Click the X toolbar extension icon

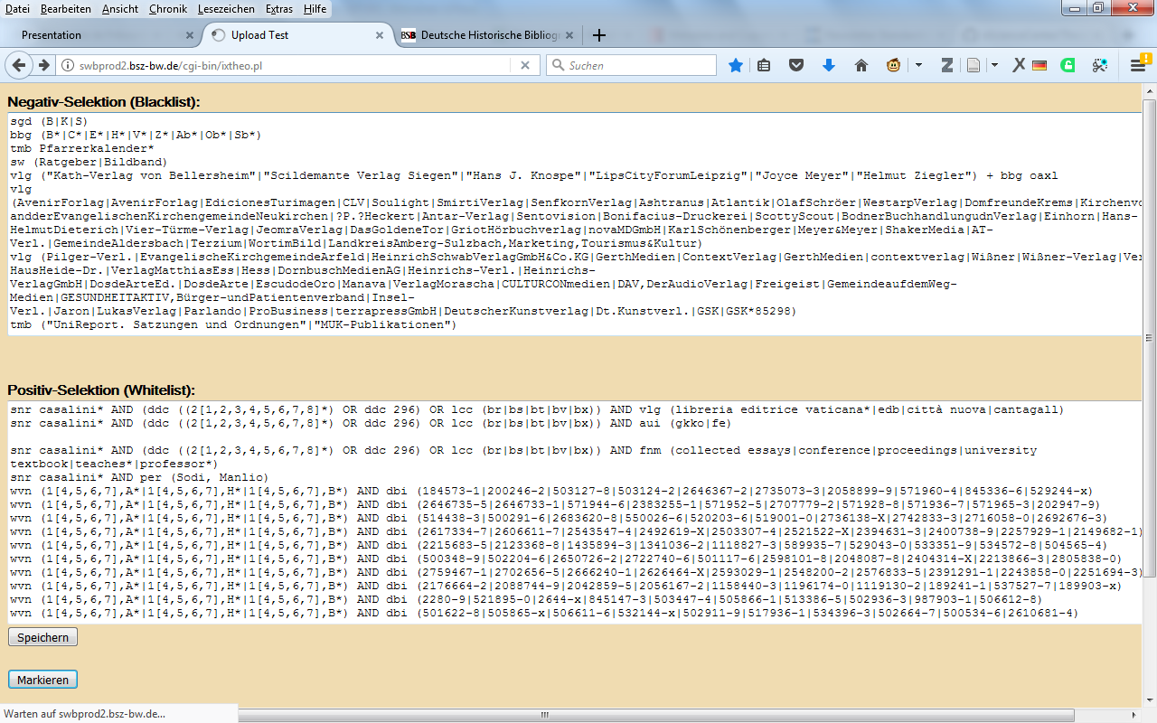[1019, 65]
